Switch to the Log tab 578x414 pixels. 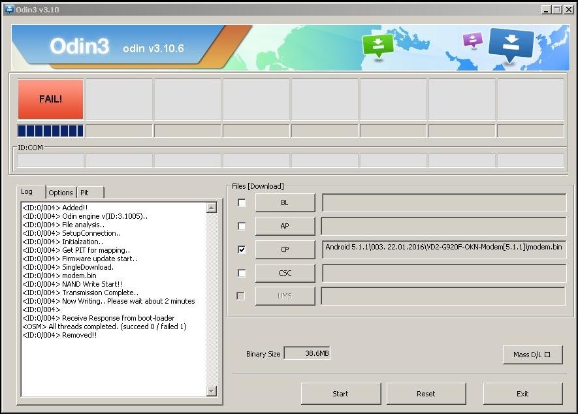click(x=31, y=192)
